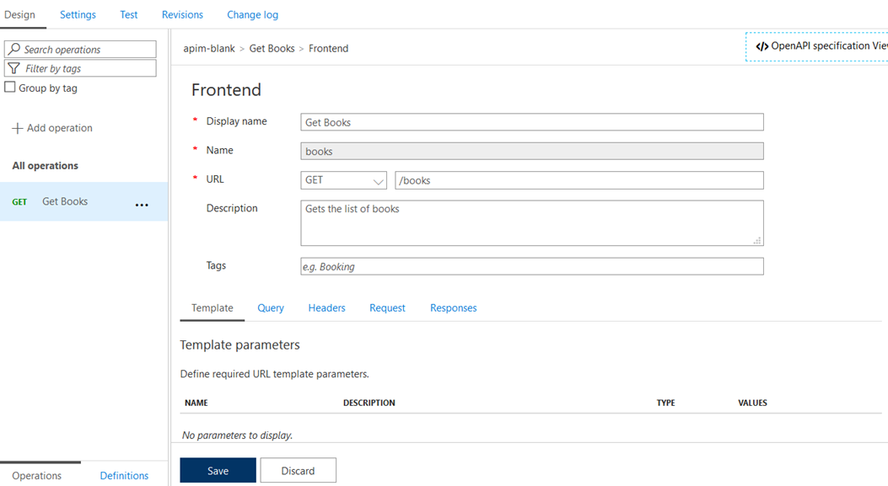Click the Discard button

[298, 470]
